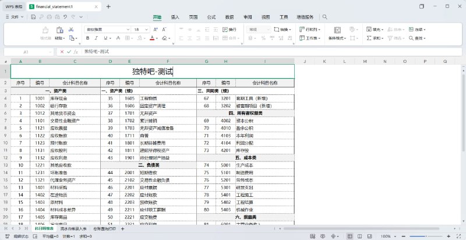This screenshot has width=466, height=240.
Task: Click the eraser clear-format icon
Action: pos(164,38)
